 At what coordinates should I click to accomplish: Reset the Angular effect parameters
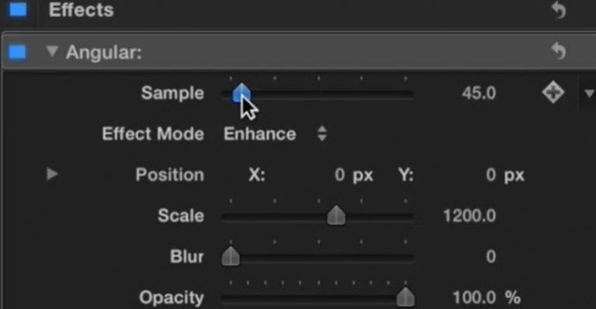click(x=559, y=51)
